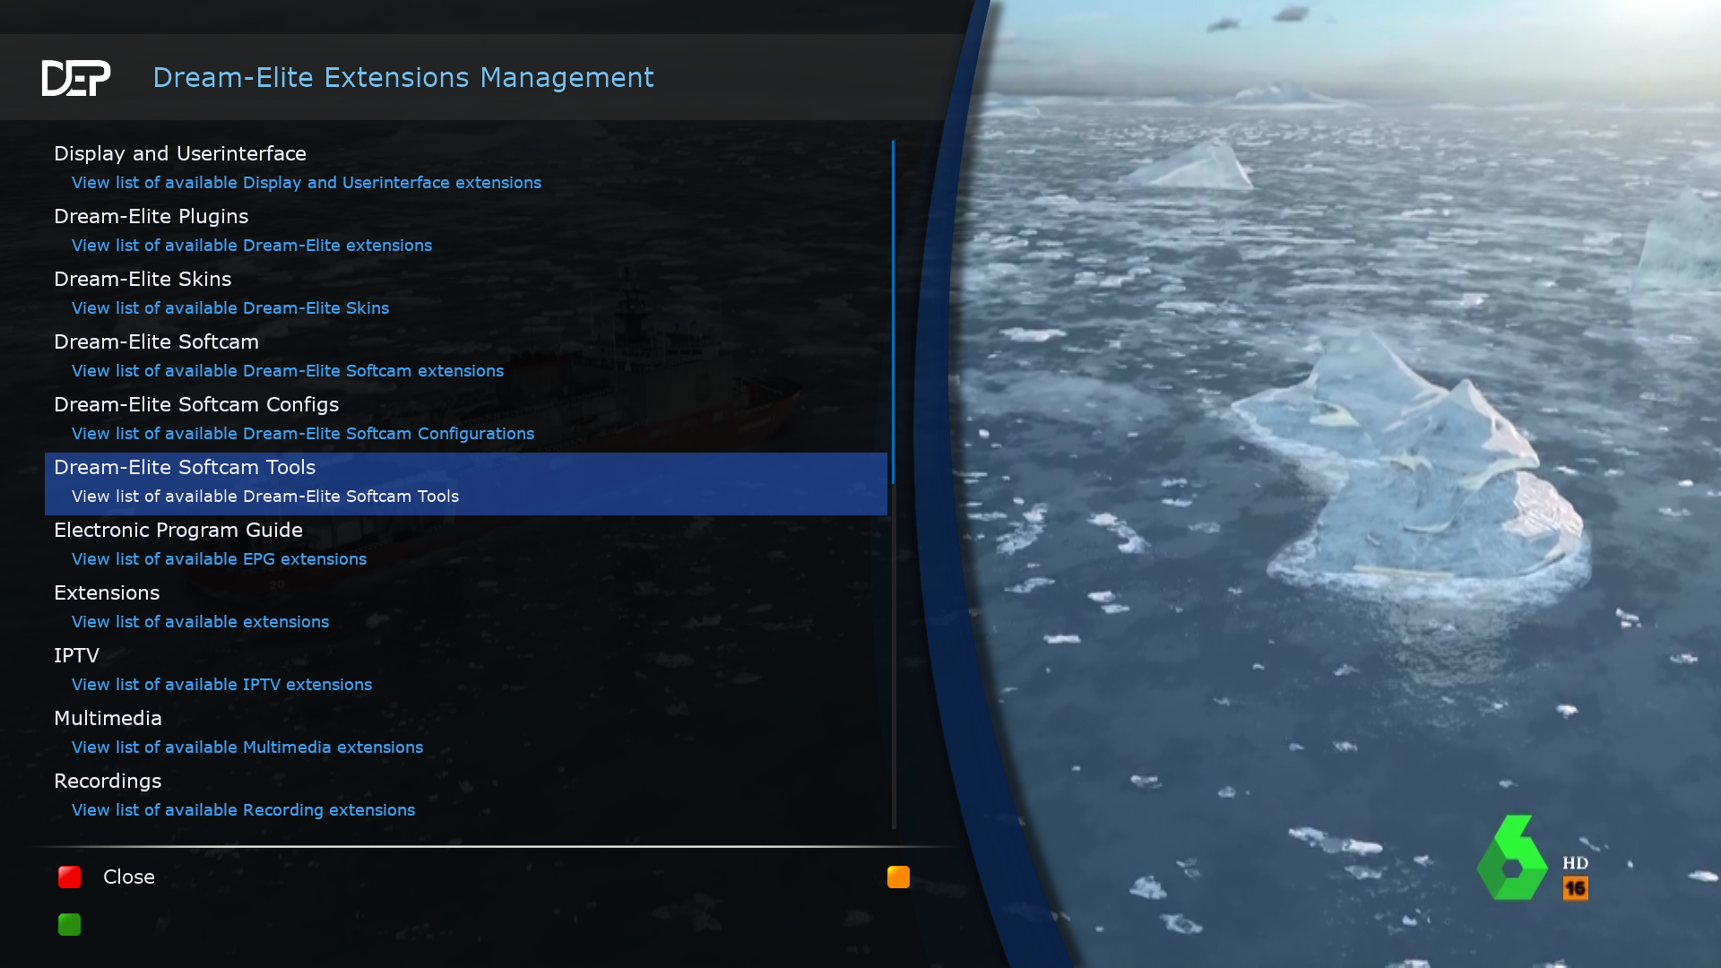This screenshot has width=1721, height=968.
Task: Click the HD badge overlay
Action: [1575, 863]
